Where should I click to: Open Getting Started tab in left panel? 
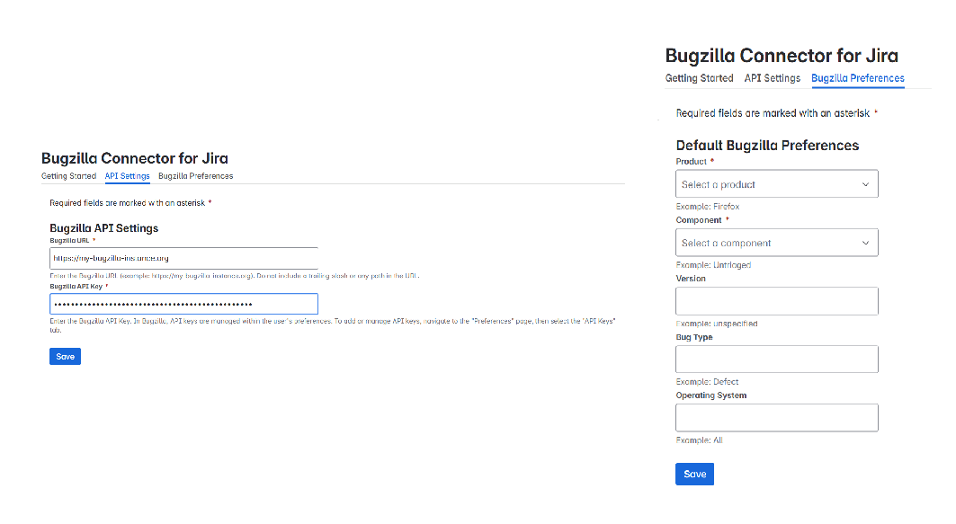69,176
